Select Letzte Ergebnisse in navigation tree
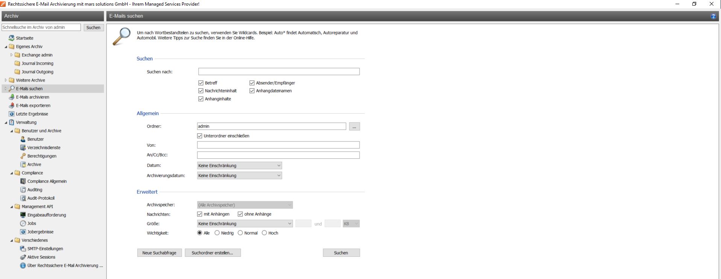The height and width of the screenshot is (279, 721). coord(32,114)
